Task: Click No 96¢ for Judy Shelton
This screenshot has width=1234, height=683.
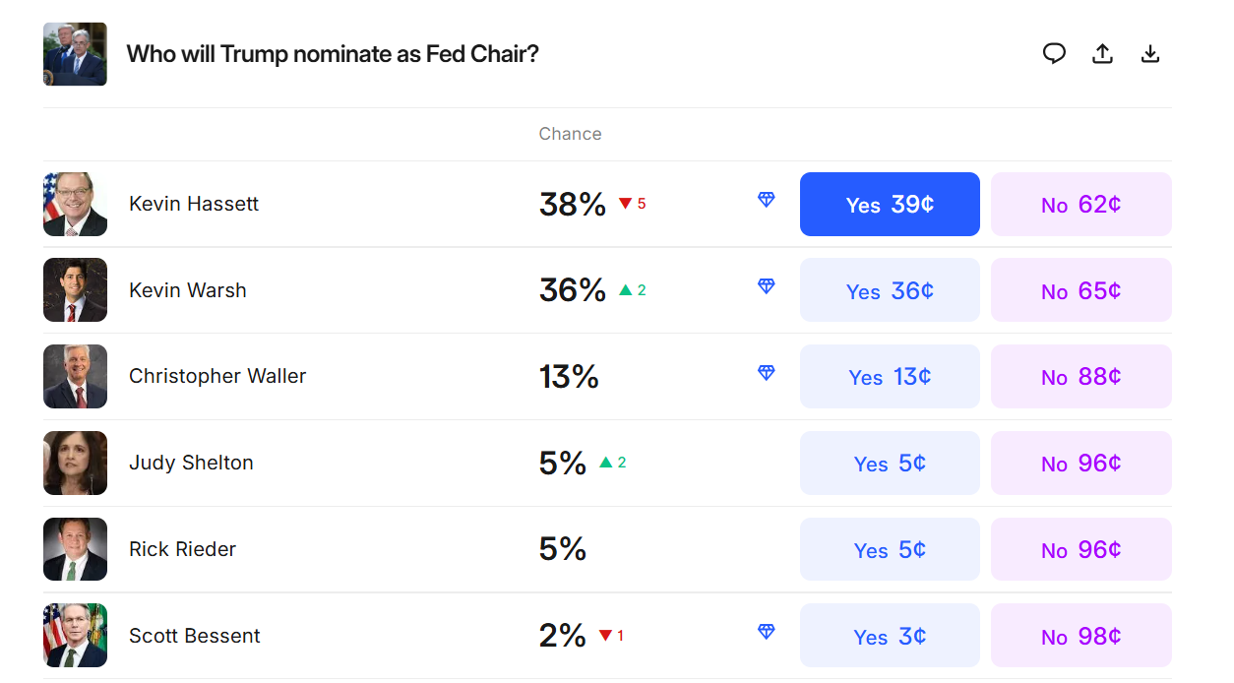Action: 1080,463
